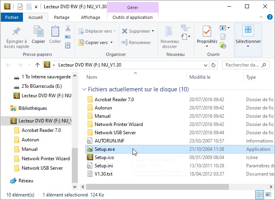Image resolution: width=275 pixels, height=200 pixels.
Task: Click the Nouveau dossier icon
Action: pyautogui.click(x=169, y=31)
